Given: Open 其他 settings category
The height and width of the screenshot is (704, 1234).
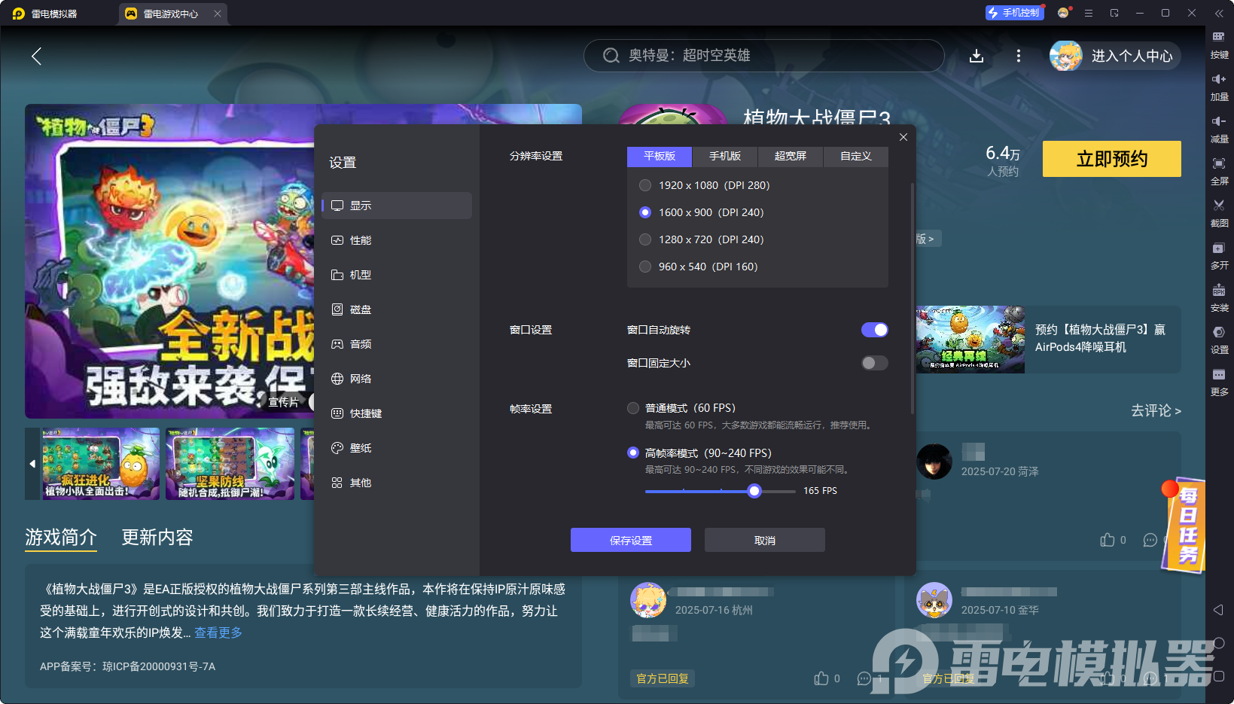Looking at the screenshot, I should click(397, 483).
